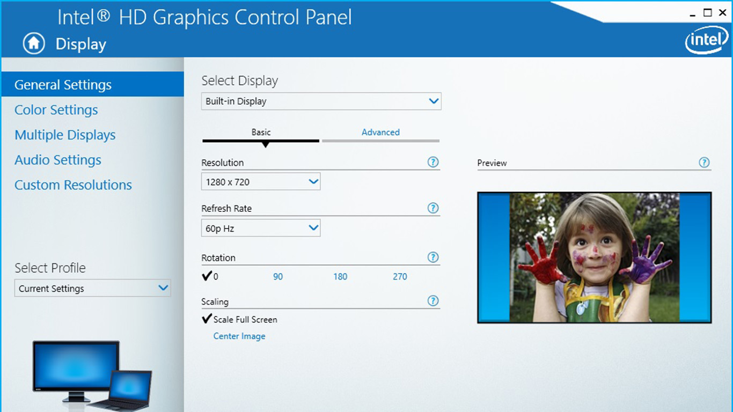Open Color Settings
This screenshot has width=733, height=412.
click(56, 110)
